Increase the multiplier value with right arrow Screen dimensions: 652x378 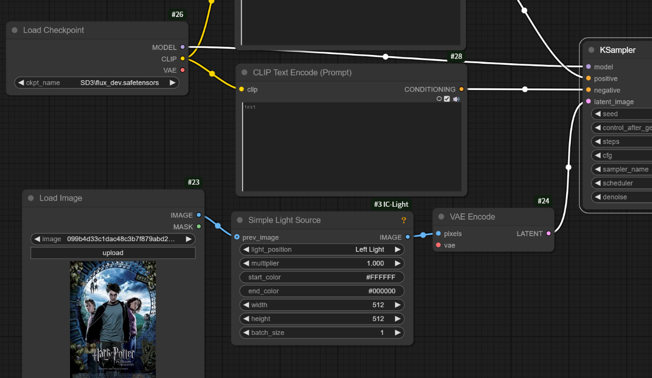397,263
